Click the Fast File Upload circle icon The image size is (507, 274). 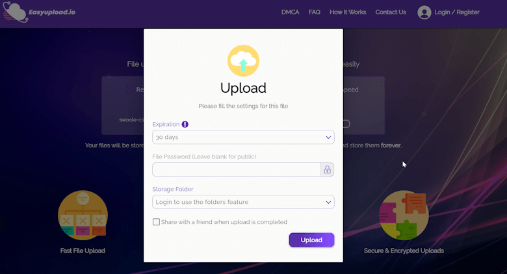[x=83, y=215]
